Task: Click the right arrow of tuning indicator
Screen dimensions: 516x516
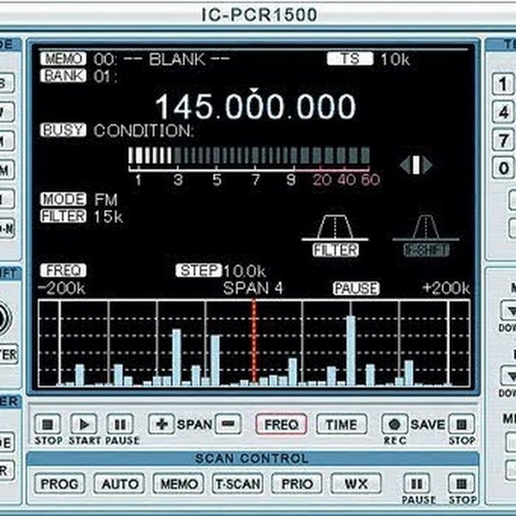Action: pos(427,165)
